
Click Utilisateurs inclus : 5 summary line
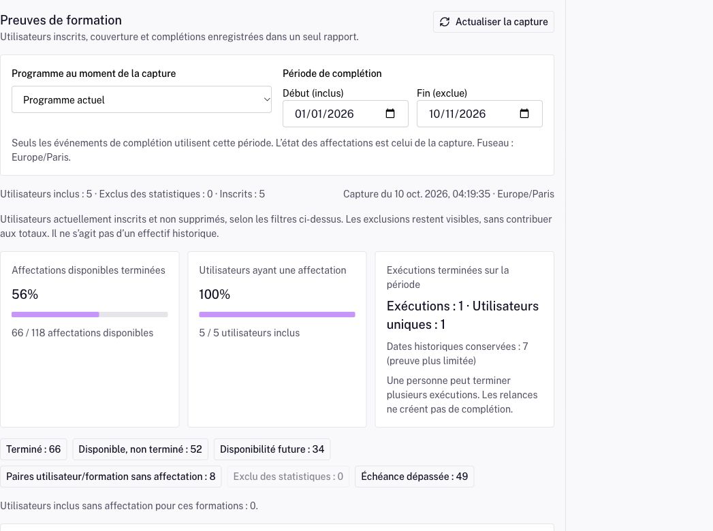tap(132, 194)
